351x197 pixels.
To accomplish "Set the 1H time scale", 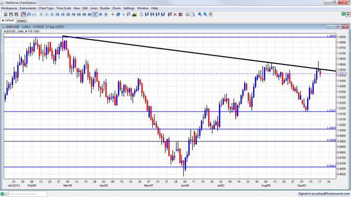I will (73, 14).
